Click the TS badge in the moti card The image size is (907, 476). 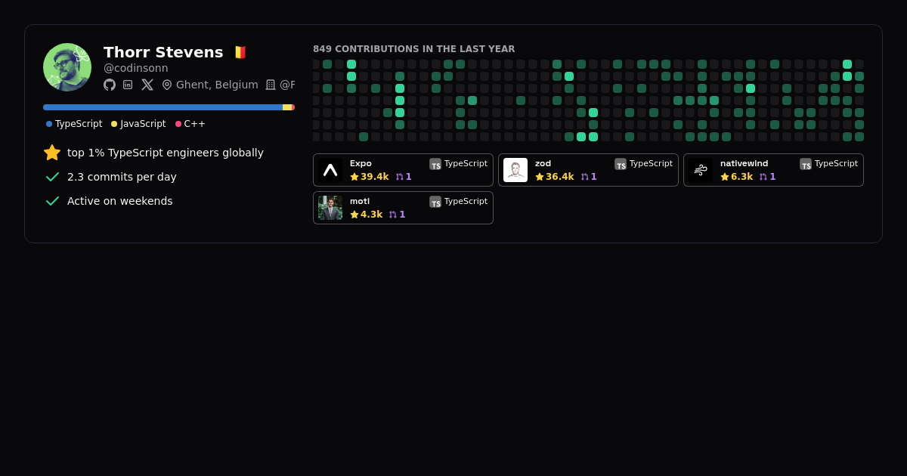point(435,202)
